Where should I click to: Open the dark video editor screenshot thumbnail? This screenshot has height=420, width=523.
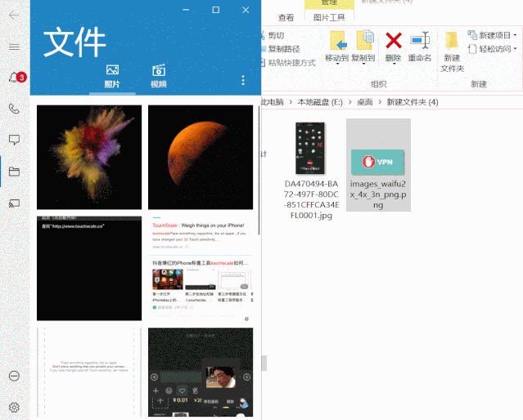tap(201, 372)
